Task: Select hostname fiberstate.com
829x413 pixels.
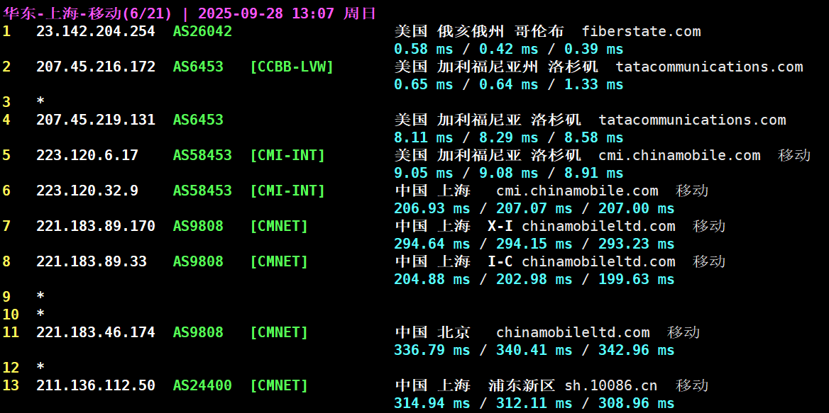Action: tap(642, 31)
